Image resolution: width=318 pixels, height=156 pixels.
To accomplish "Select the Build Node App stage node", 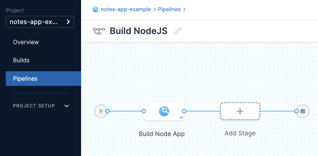I will pyautogui.click(x=164, y=111).
